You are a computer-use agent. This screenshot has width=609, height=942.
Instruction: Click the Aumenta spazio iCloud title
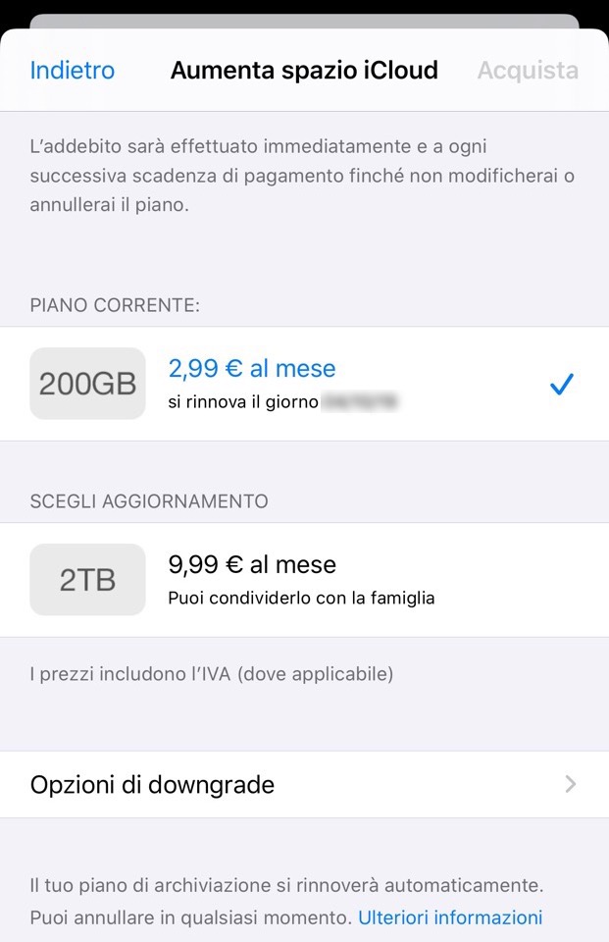tap(304, 71)
